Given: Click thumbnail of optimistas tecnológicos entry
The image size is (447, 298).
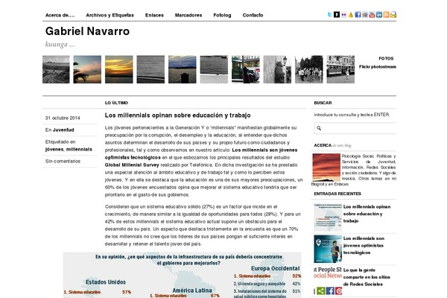Looking at the screenshot, I should click(328, 249).
